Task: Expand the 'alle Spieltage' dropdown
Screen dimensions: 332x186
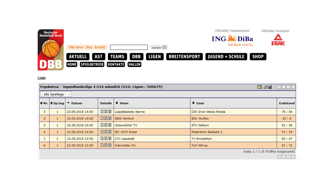Action: tap(56, 94)
